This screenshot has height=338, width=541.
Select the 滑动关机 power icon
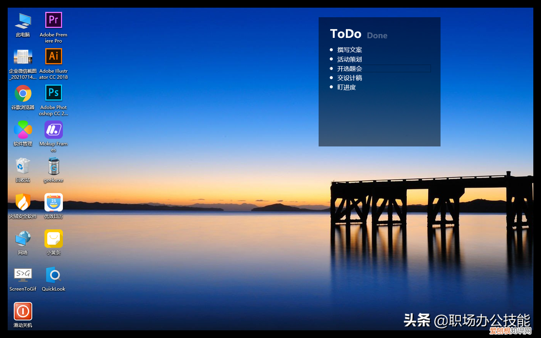click(x=23, y=311)
